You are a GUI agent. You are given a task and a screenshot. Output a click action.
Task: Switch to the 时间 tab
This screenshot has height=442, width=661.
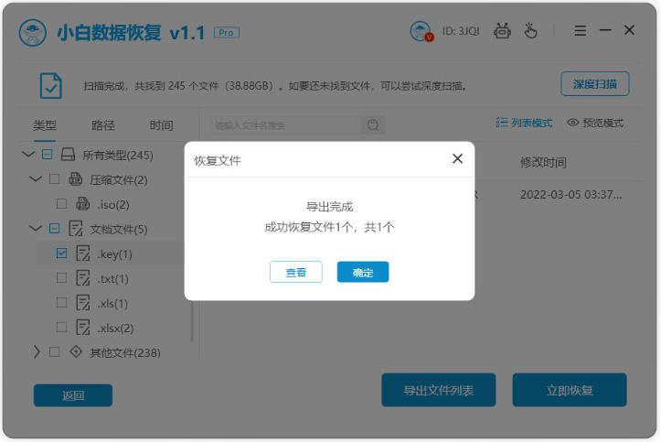coord(161,125)
